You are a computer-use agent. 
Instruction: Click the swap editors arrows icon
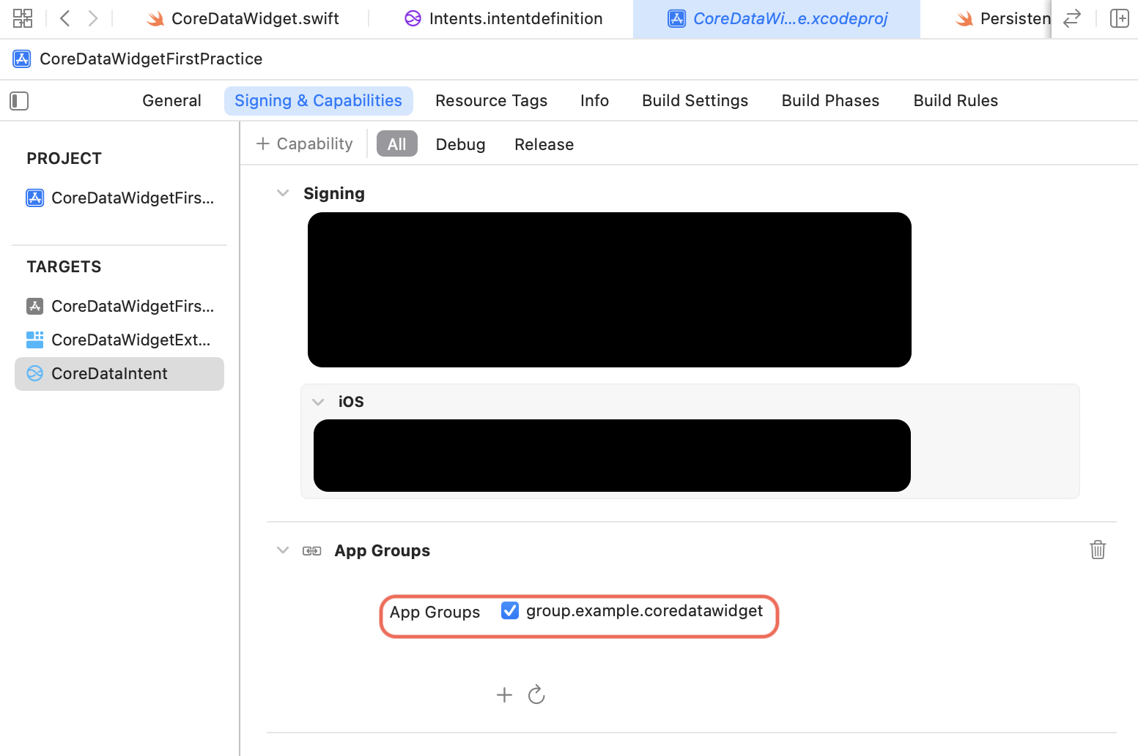[x=1072, y=18]
